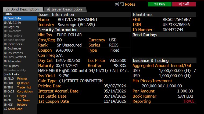Select the FIGI value BBG0225G1VN7
This screenshot has width=204, height=114.
tap(177, 20)
